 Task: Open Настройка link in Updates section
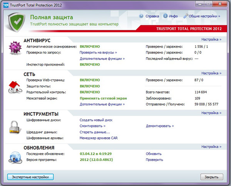(211, 146)
